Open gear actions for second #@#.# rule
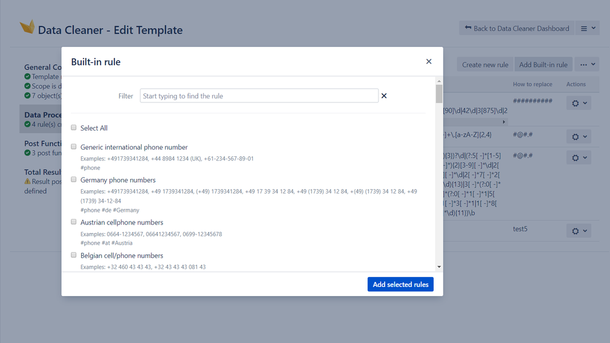The width and height of the screenshot is (610, 343). tap(579, 157)
